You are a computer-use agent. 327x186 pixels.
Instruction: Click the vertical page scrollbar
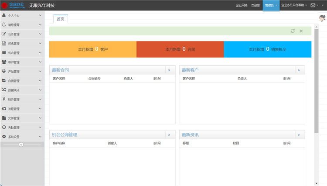[x=316, y=87]
